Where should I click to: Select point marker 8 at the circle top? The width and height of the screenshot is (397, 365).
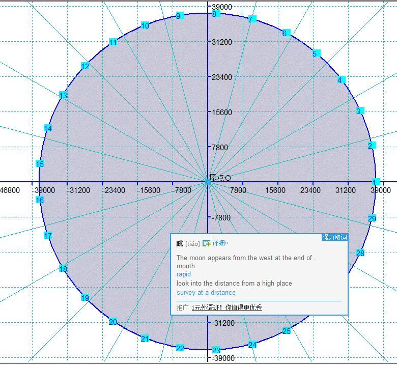coord(216,14)
